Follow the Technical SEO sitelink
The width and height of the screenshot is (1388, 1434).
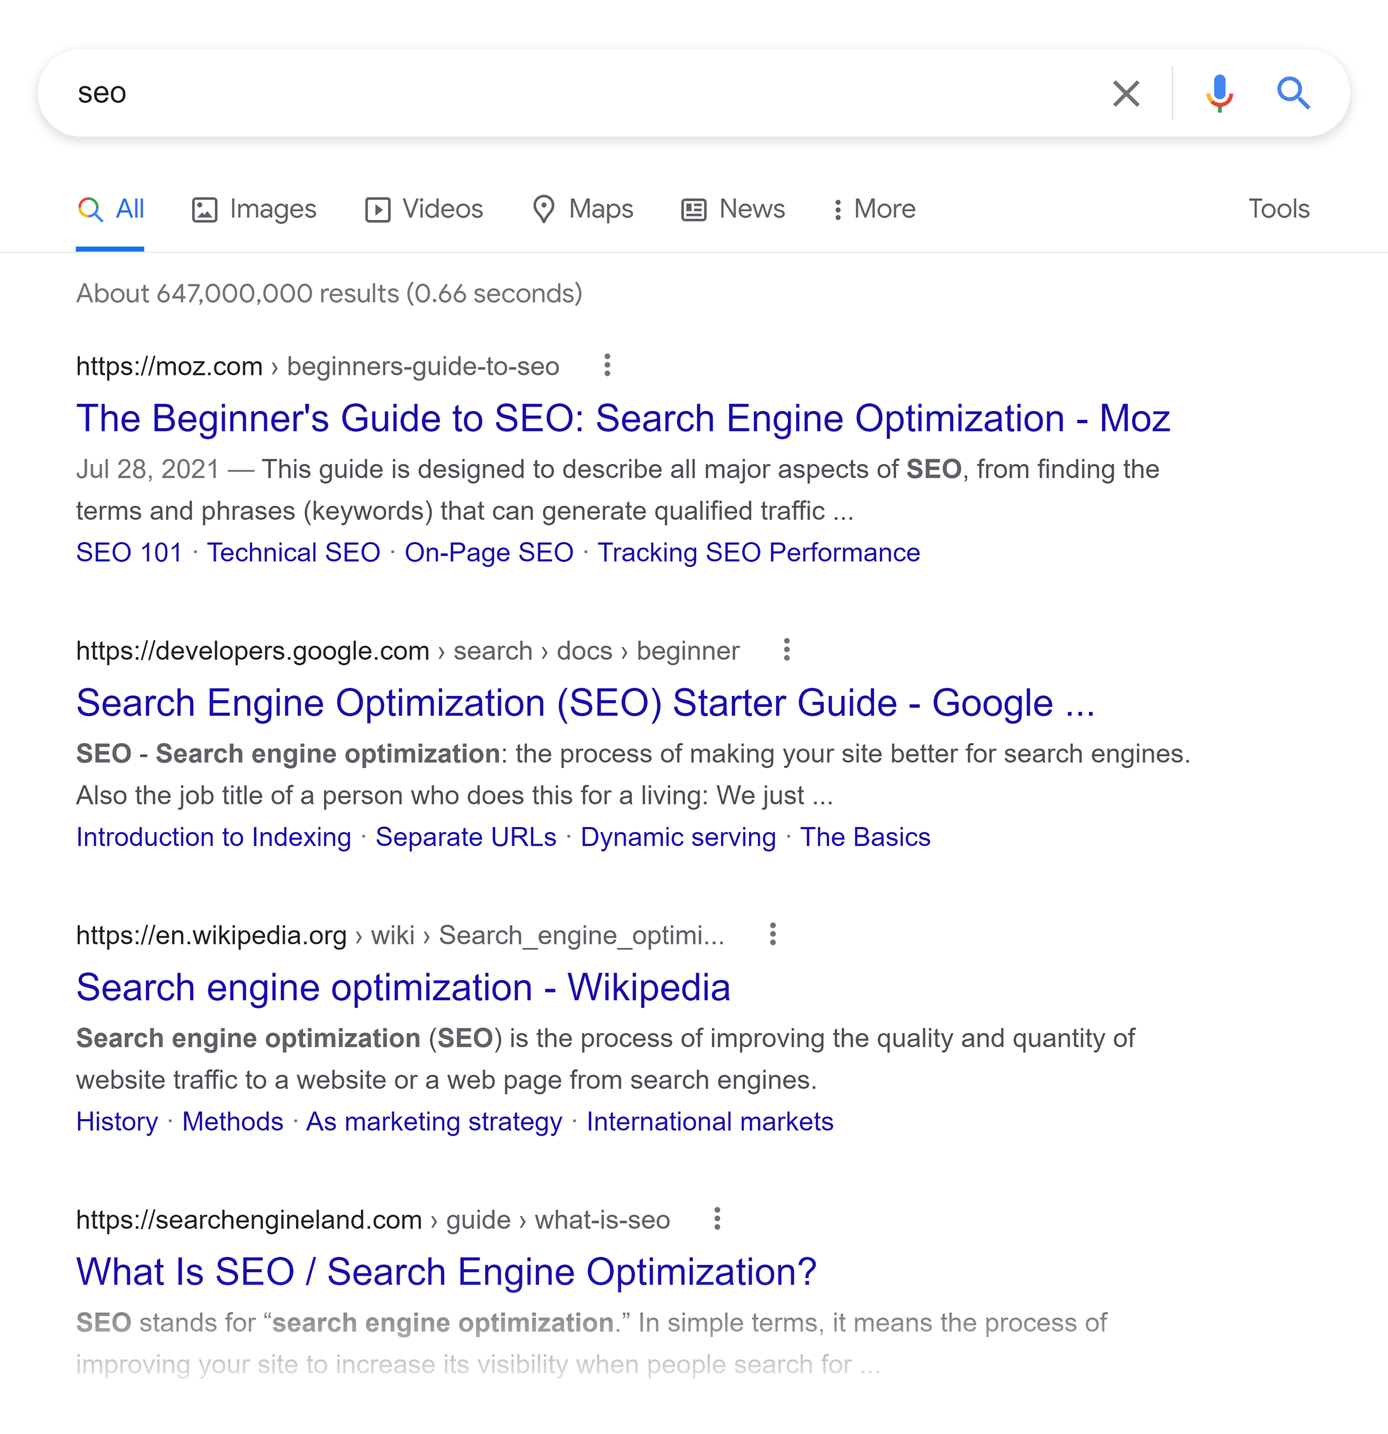(x=293, y=553)
